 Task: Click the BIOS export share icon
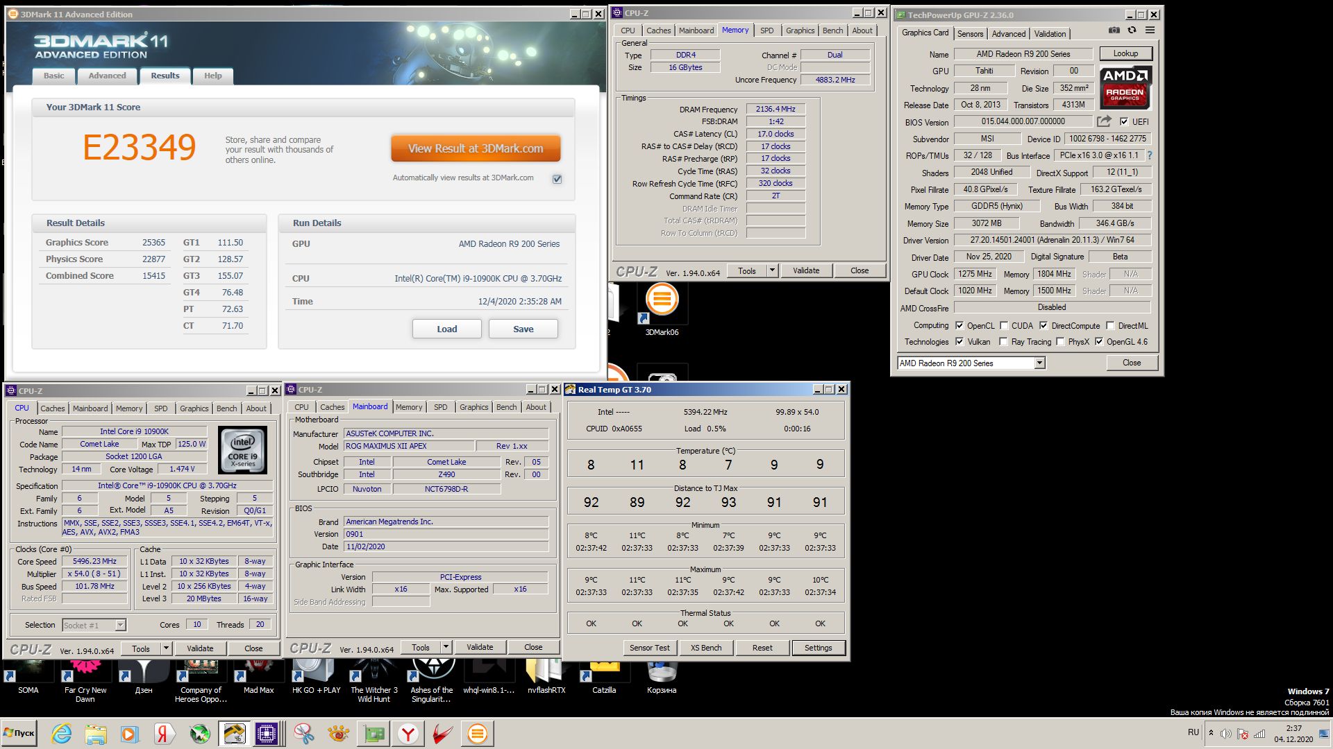click(1104, 121)
